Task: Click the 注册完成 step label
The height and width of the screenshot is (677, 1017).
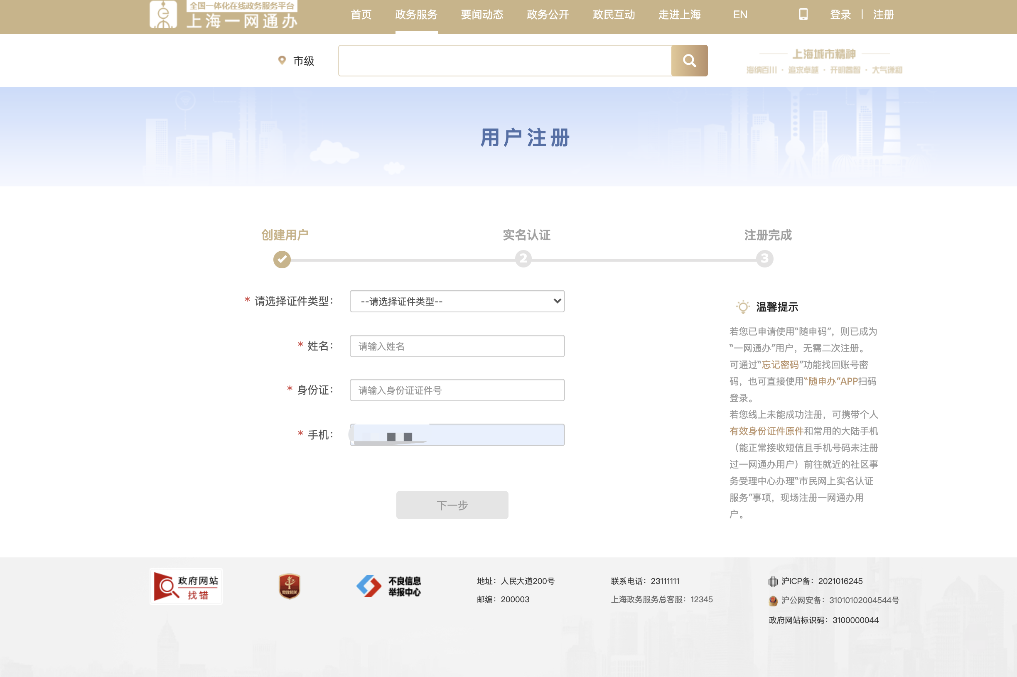Action: pyautogui.click(x=768, y=235)
